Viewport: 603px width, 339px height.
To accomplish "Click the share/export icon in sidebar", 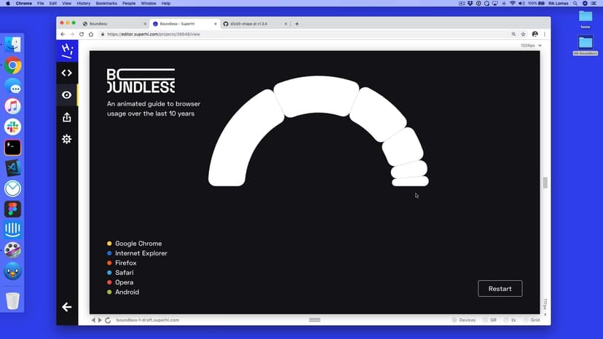I will [x=66, y=117].
